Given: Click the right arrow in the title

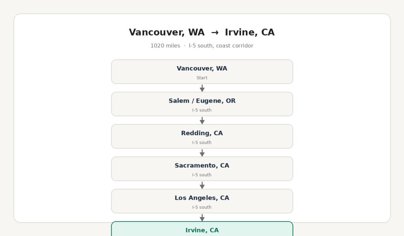Looking at the screenshot, I should click(x=215, y=32).
